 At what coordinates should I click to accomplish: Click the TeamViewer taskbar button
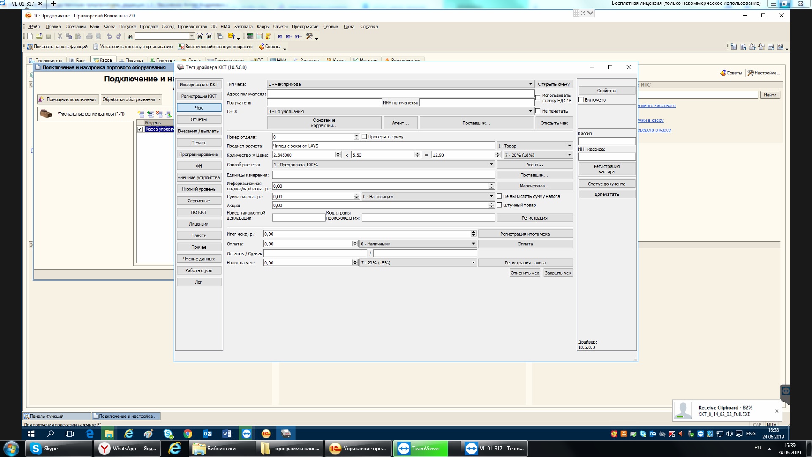click(x=420, y=449)
